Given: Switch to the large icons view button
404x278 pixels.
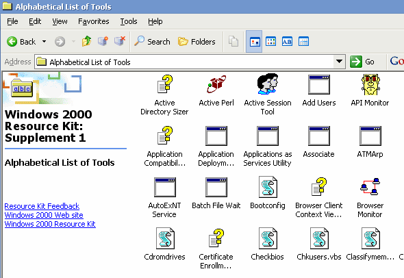Looking at the screenshot, I should tap(254, 42).
